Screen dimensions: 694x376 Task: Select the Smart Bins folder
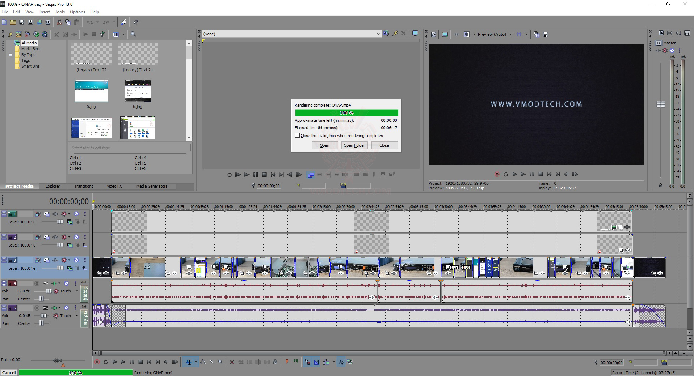pyautogui.click(x=30, y=67)
